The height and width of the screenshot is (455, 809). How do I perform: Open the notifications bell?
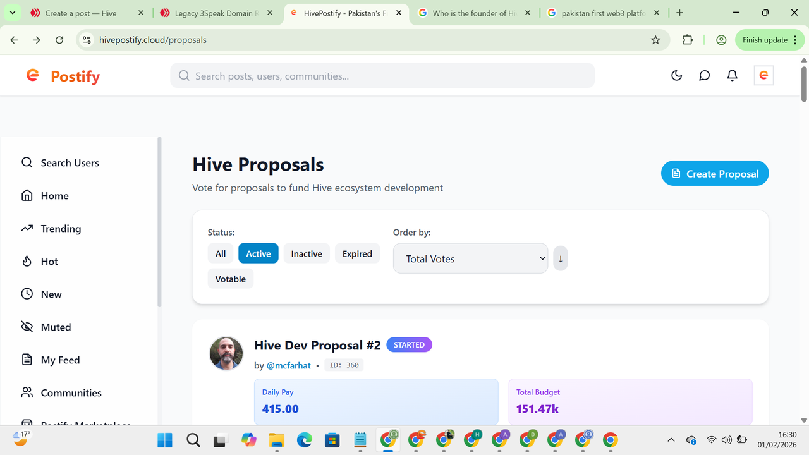(733, 76)
